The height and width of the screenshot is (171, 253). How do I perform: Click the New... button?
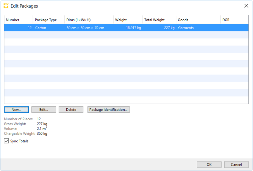[x=16, y=110]
